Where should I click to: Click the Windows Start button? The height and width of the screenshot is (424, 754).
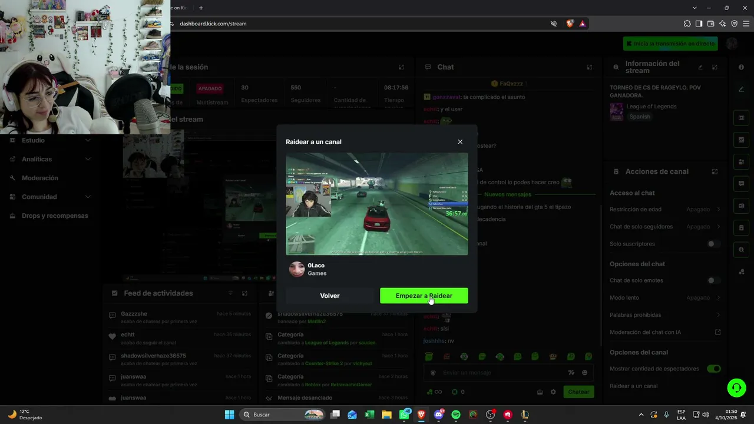[229, 415]
